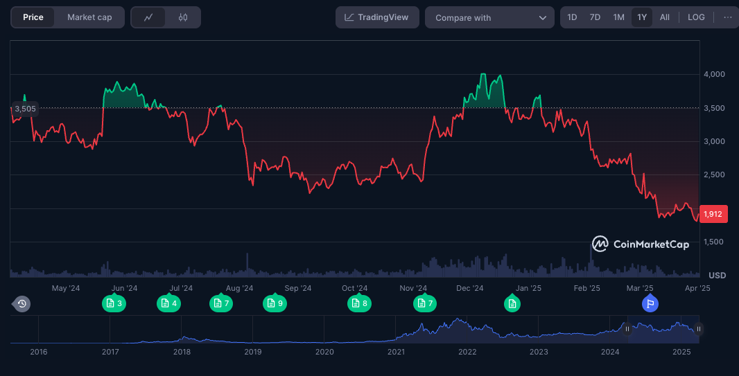Click the history clock icon below chart
The height and width of the screenshot is (376, 739).
click(21, 304)
